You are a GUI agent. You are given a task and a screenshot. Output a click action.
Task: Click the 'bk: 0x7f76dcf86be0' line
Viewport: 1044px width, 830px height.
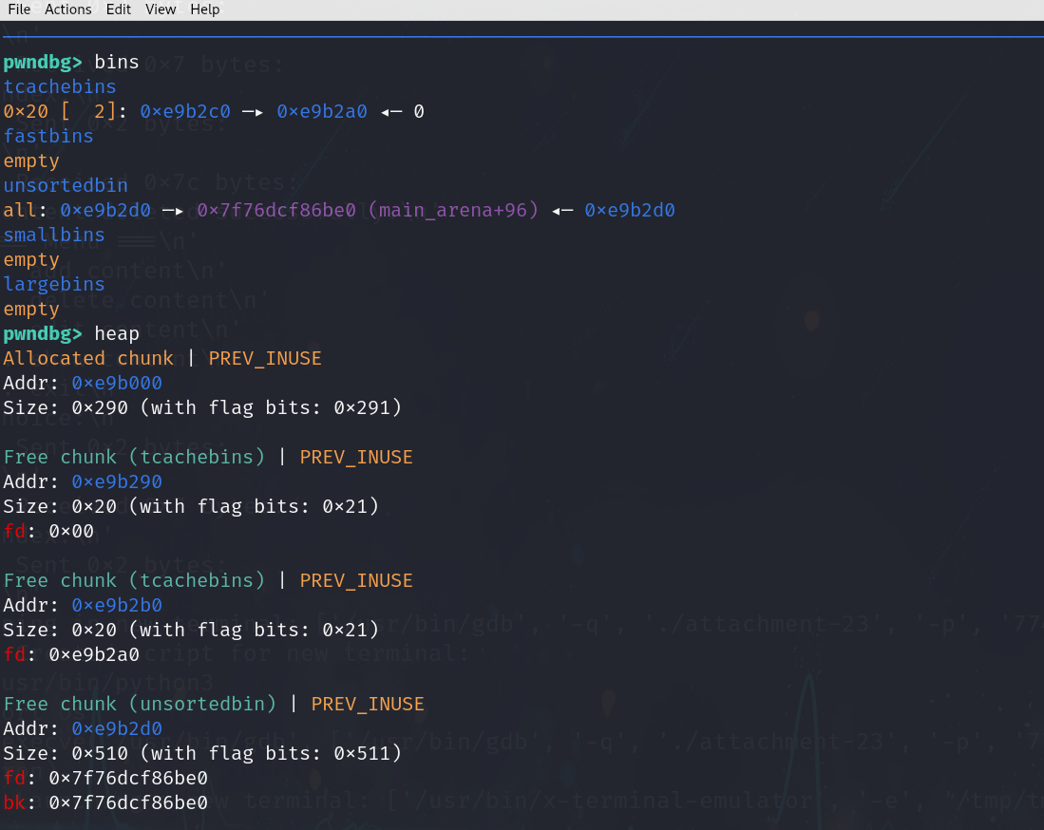pos(105,802)
